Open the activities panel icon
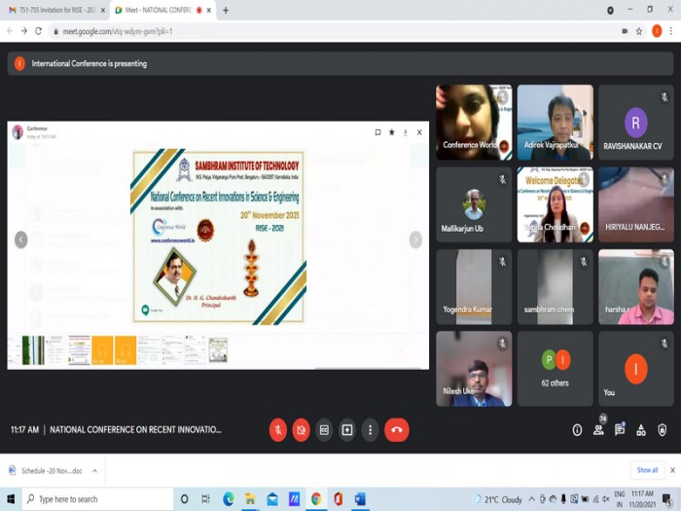The height and width of the screenshot is (511, 681). click(x=641, y=430)
